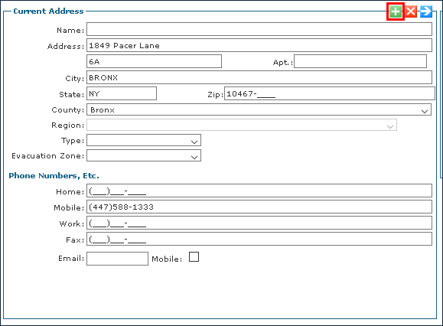443x326 pixels.
Task: Click the Email input field
Action: pyautogui.click(x=117, y=259)
